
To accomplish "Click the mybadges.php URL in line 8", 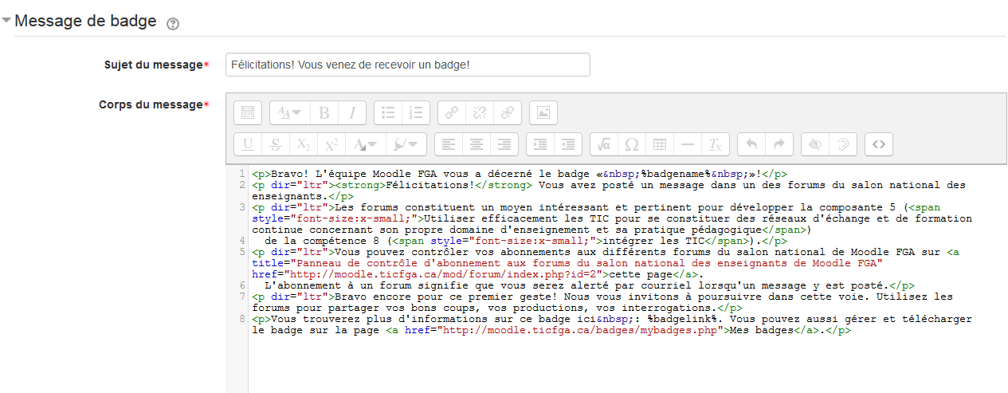I will click(x=581, y=330).
